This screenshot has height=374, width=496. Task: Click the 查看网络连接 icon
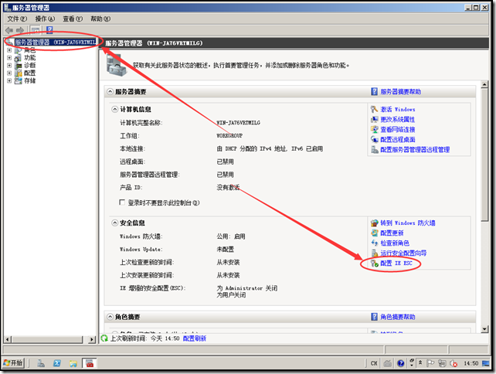point(375,129)
